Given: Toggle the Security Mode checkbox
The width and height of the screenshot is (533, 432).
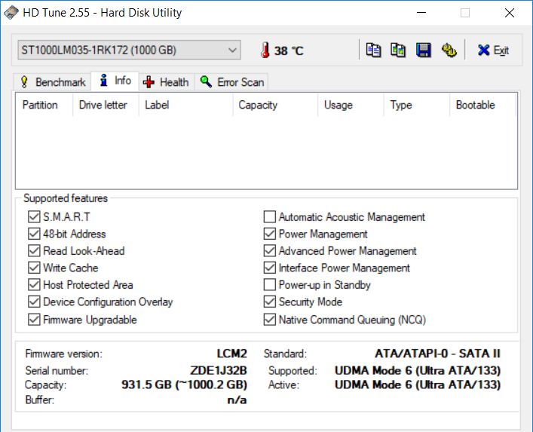Looking at the screenshot, I should [270, 302].
